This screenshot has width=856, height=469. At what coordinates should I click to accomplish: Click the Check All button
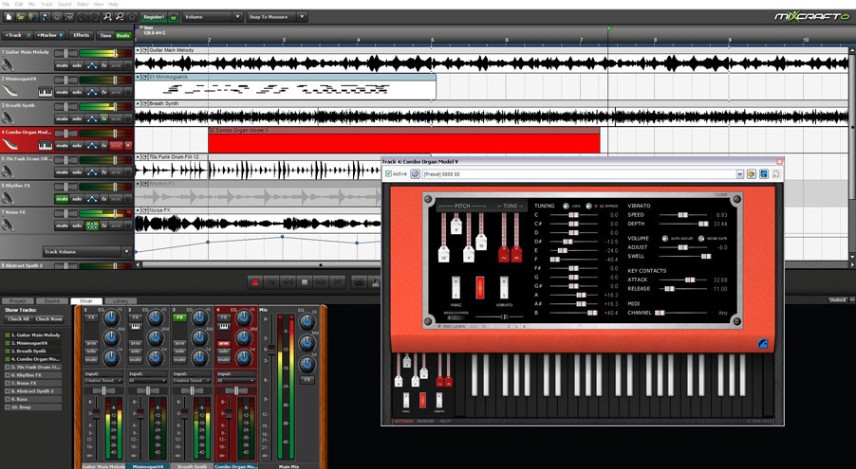coord(19,319)
